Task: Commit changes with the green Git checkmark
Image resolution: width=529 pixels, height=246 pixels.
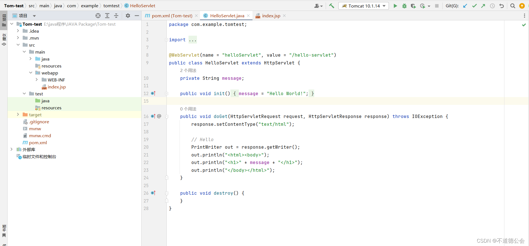Action: click(474, 6)
